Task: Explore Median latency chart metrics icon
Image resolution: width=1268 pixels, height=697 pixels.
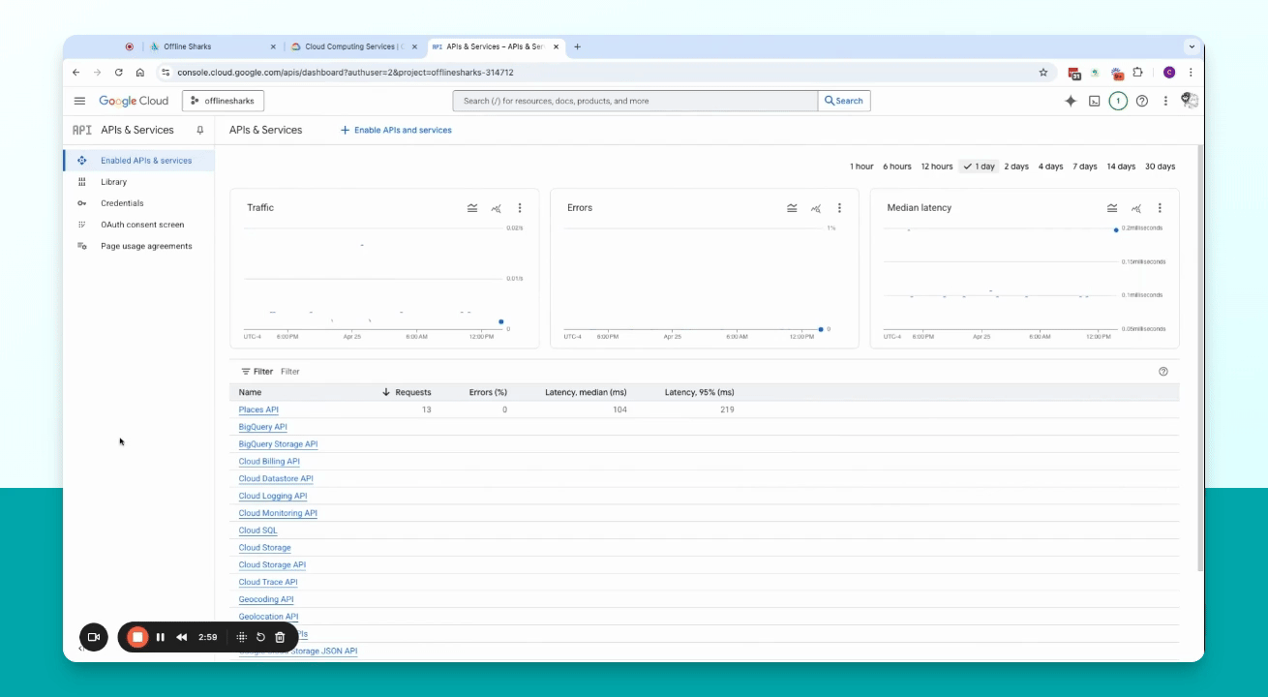Action: pos(1136,208)
